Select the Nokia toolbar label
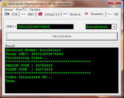Viewport: 124px width, 98px height. (75, 14)
